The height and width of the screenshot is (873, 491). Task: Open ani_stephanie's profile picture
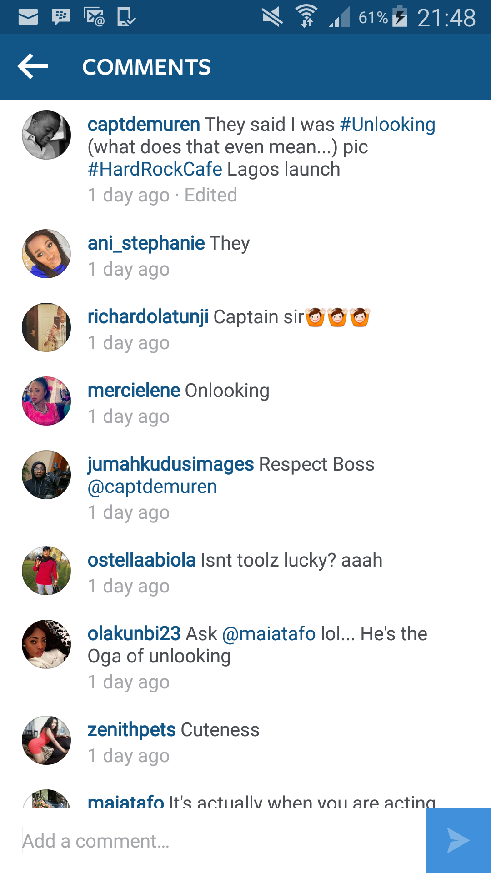(x=46, y=254)
